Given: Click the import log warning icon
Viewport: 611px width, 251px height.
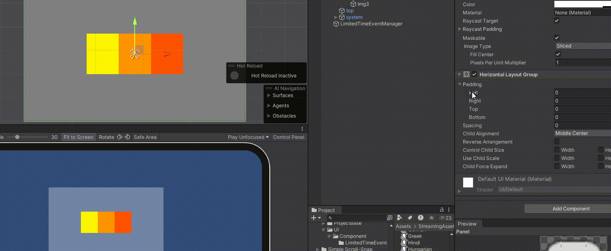Looking at the screenshot, I should (x=420, y=218).
